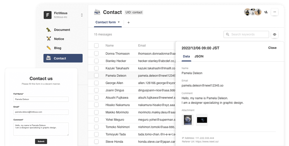Check the Donna Thomason row checkbox
This screenshot has height=146, width=289.
[x=96, y=53]
